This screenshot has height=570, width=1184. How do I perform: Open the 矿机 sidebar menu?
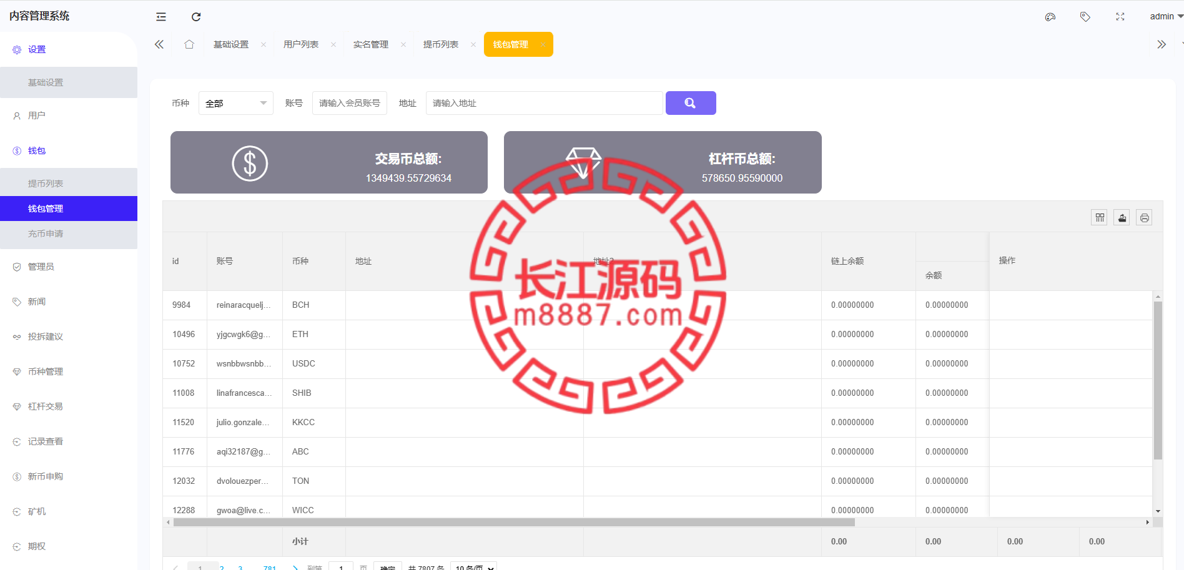pyautogui.click(x=69, y=511)
